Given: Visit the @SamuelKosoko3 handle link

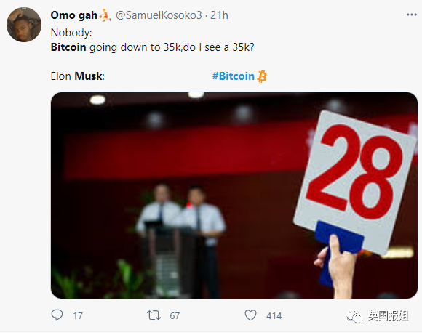Looking at the screenshot, I should coord(159,15).
